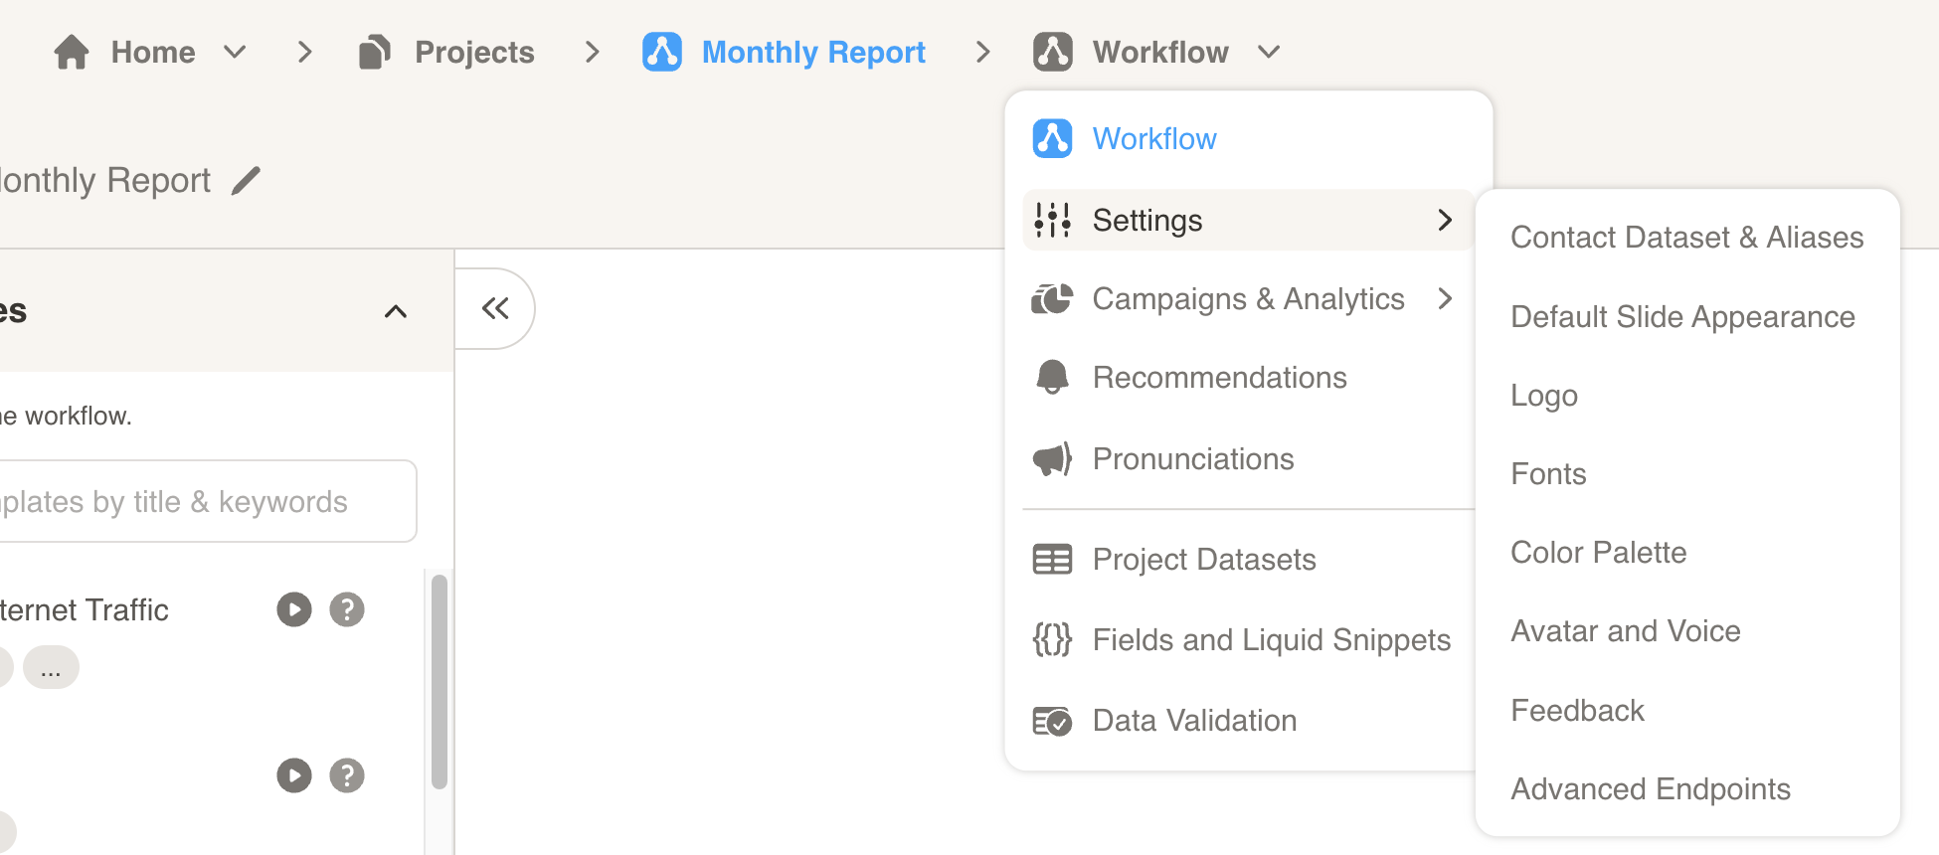
Task: Open Campaigns & Analytics menu item
Action: [1248, 298]
